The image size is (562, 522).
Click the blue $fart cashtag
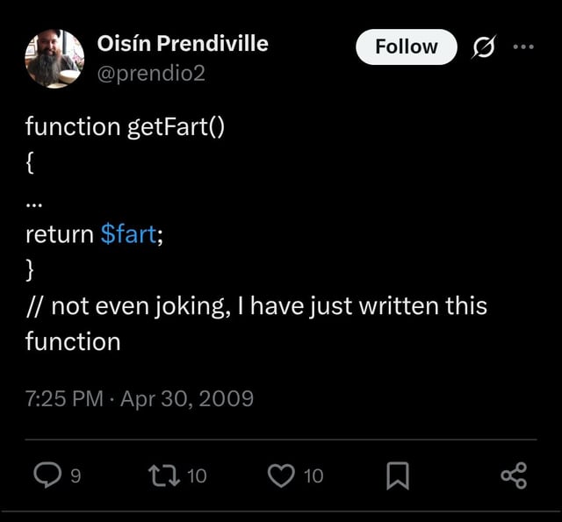pyautogui.click(x=129, y=234)
